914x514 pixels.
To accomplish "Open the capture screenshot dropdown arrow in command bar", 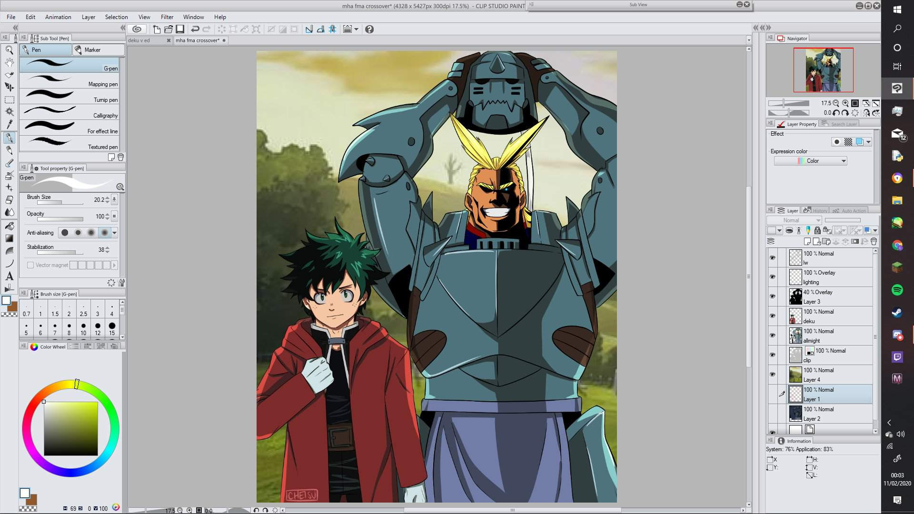I will (x=356, y=30).
